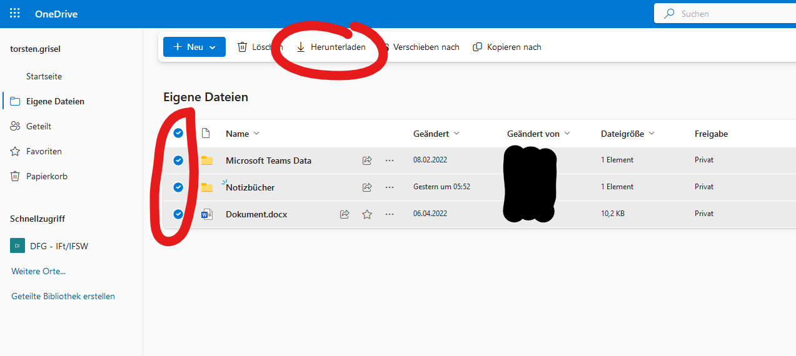Click the share icon for Notizbücher
This screenshot has height=356, width=796.
tap(367, 187)
